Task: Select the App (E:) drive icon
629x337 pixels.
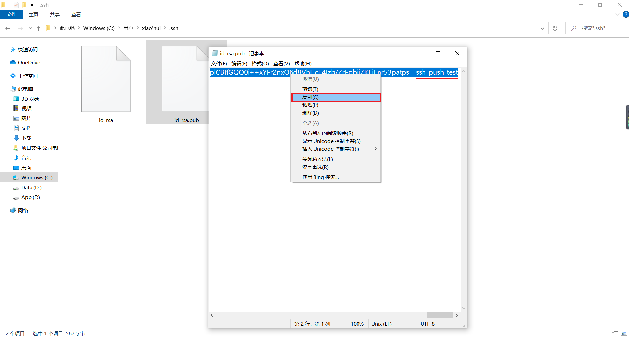Action: click(x=16, y=198)
